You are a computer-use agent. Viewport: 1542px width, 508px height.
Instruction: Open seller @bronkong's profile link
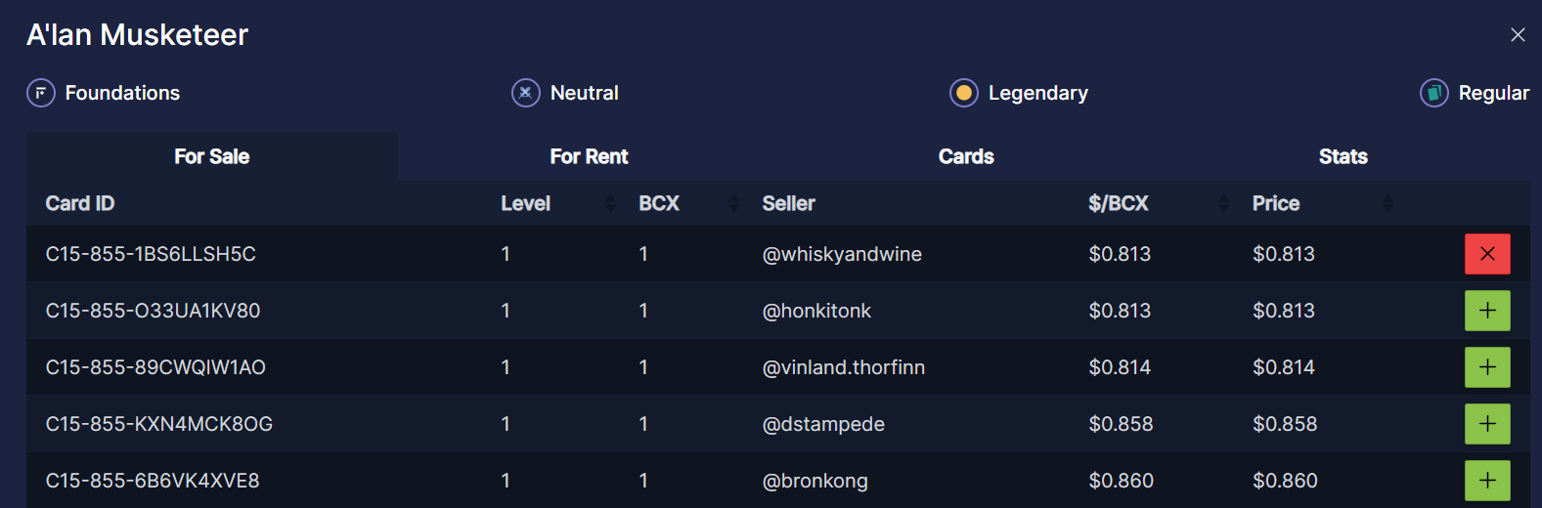click(815, 481)
